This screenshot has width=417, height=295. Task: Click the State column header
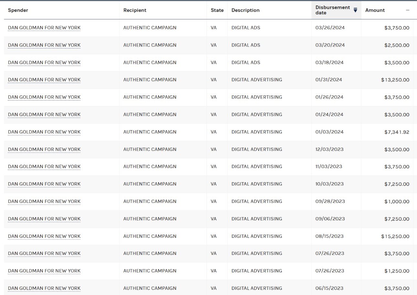(217, 10)
